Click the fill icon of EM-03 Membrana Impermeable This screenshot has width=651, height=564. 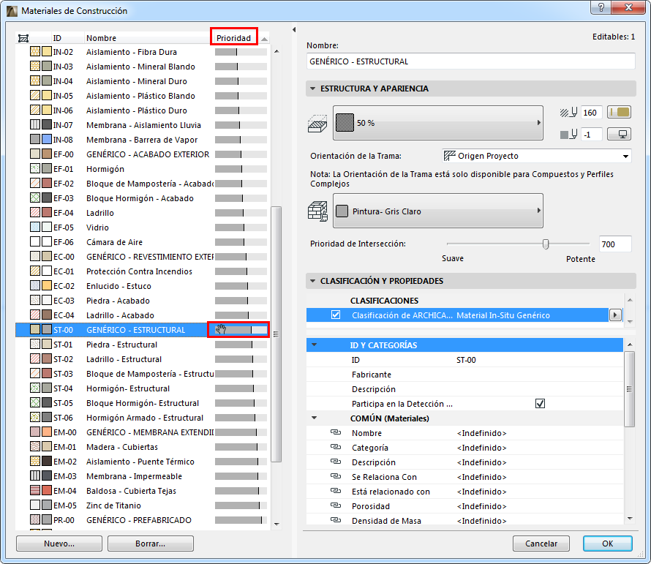tap(35, 476)
